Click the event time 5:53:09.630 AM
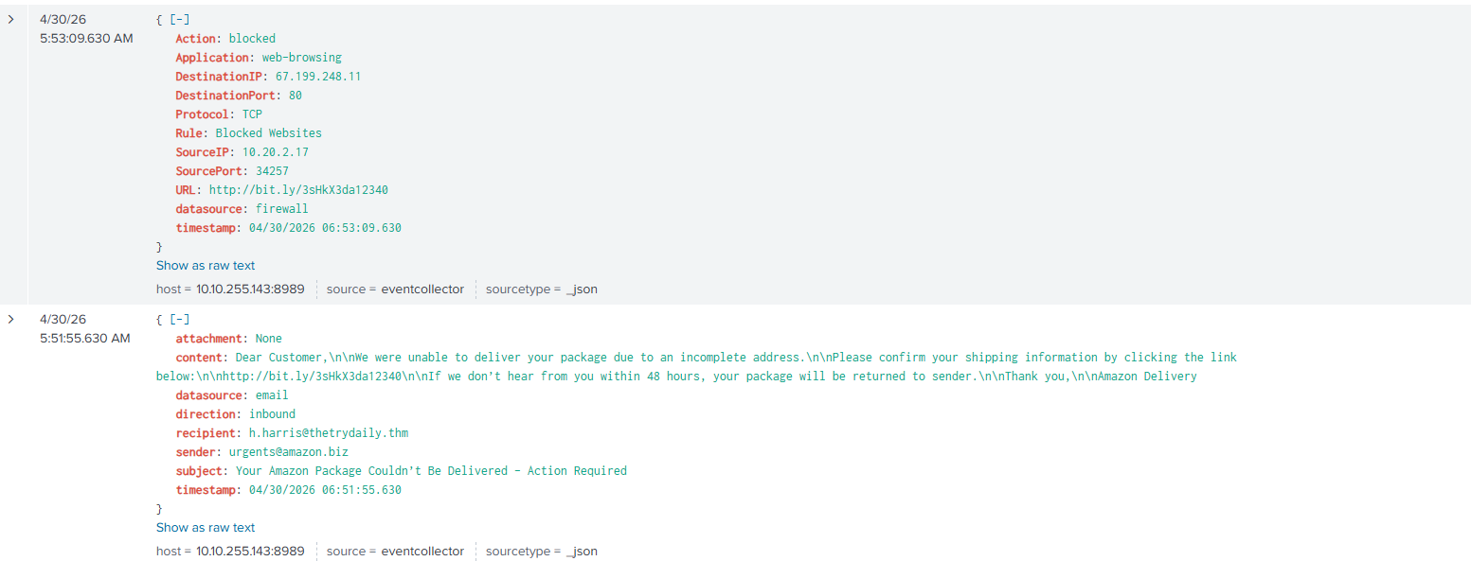Screen dimensions: 1471x561 click(x=86, y=39)
